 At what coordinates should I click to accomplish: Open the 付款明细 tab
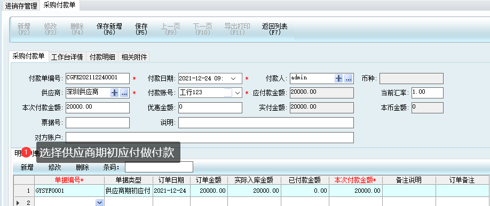[x=102, y=57]
